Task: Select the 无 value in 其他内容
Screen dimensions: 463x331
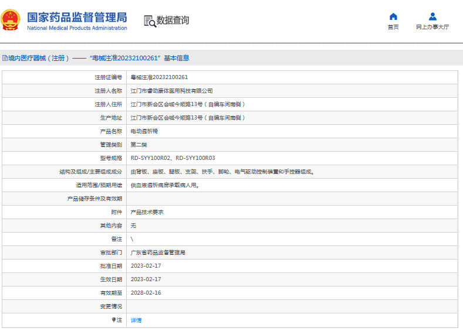Action: pos(133,226)
